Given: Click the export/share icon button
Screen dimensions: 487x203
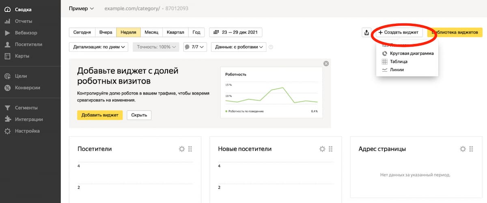Looking at the screenshot, I should point(366,32).
